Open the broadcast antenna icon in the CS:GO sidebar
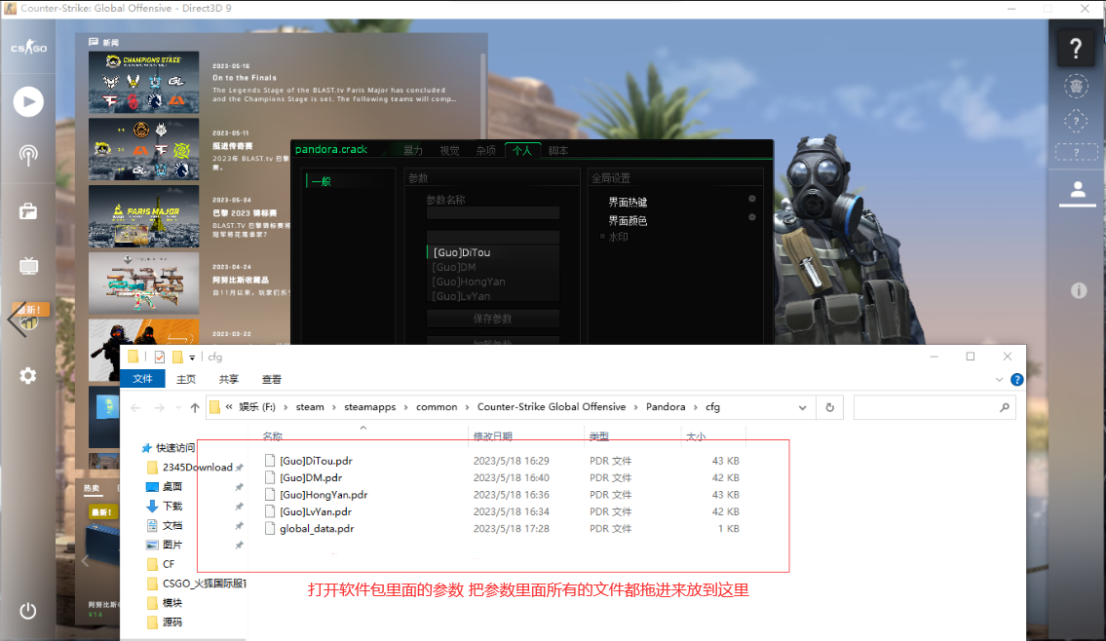 click(x=28, y=156)
